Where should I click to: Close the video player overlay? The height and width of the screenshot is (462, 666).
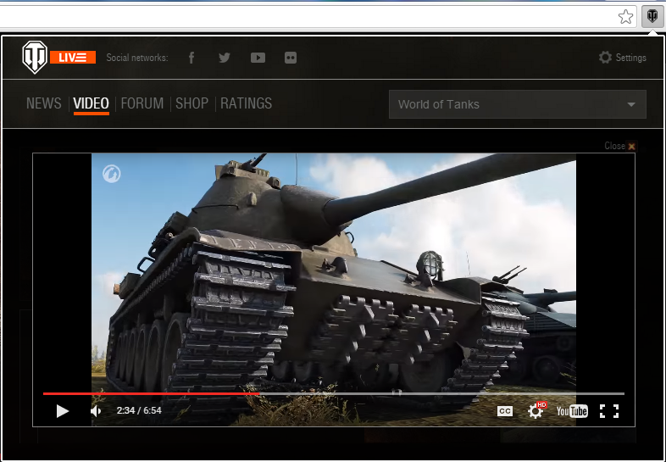click(620, 146)
